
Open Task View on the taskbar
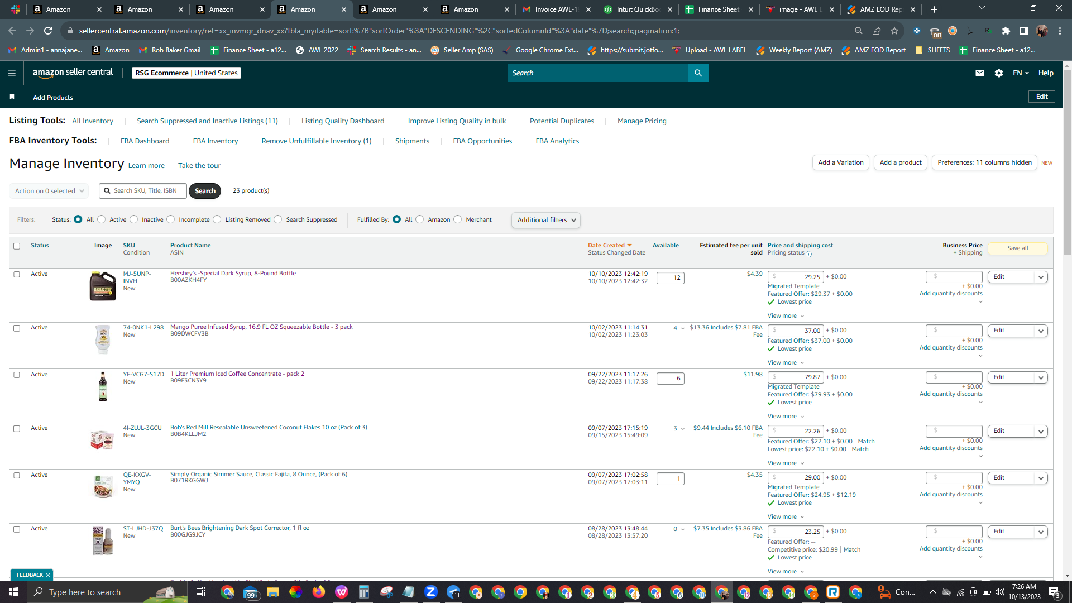pos(201,592)
